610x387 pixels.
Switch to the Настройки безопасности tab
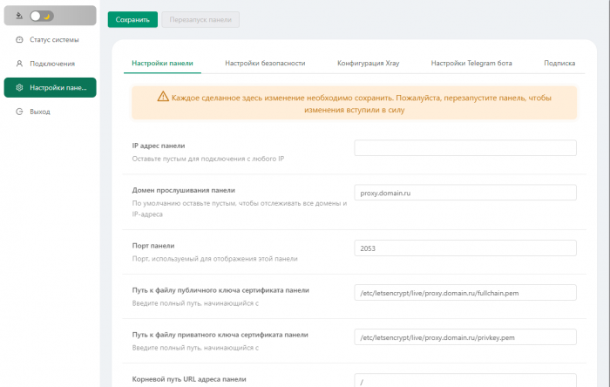point(265,64)
